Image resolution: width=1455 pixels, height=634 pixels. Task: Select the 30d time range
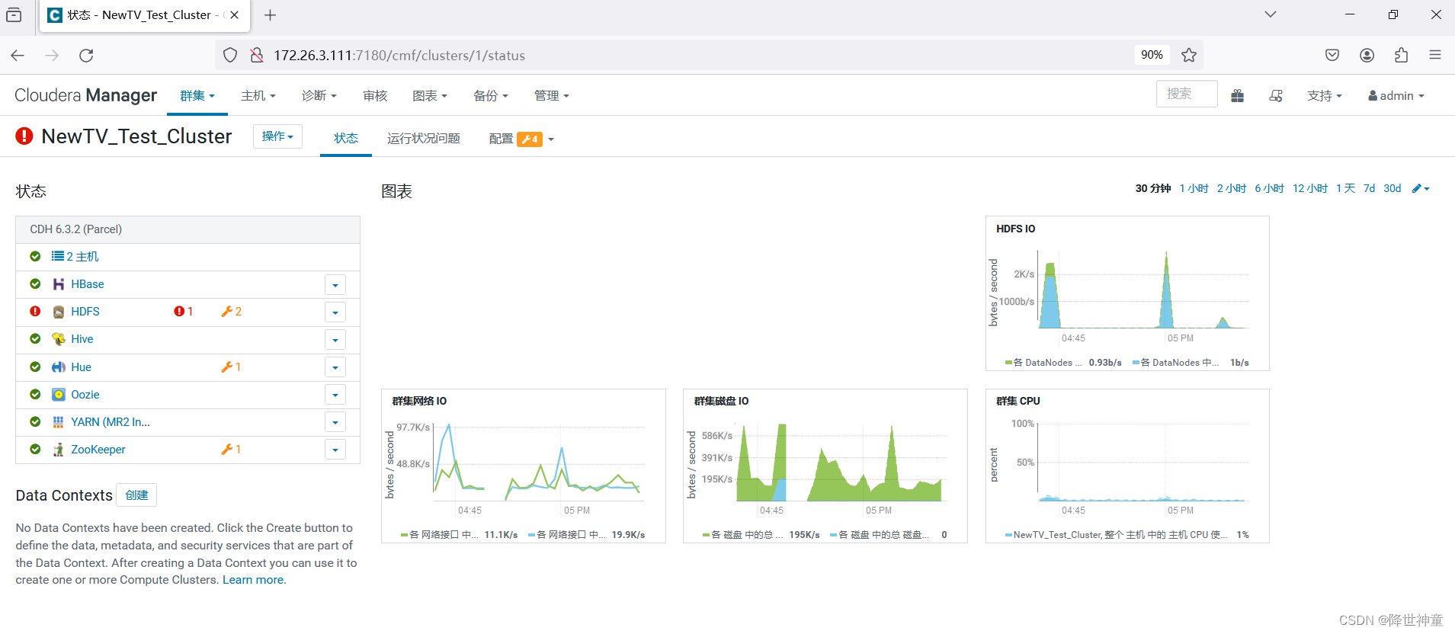pyautogui.click(x=1393, y=188)
